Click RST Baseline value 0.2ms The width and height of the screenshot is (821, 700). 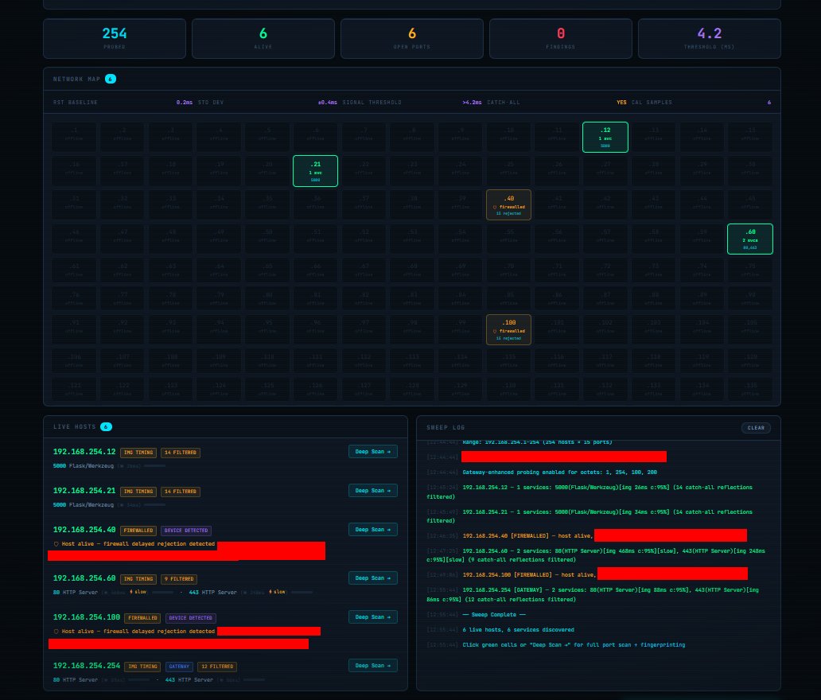click(185, 103)
